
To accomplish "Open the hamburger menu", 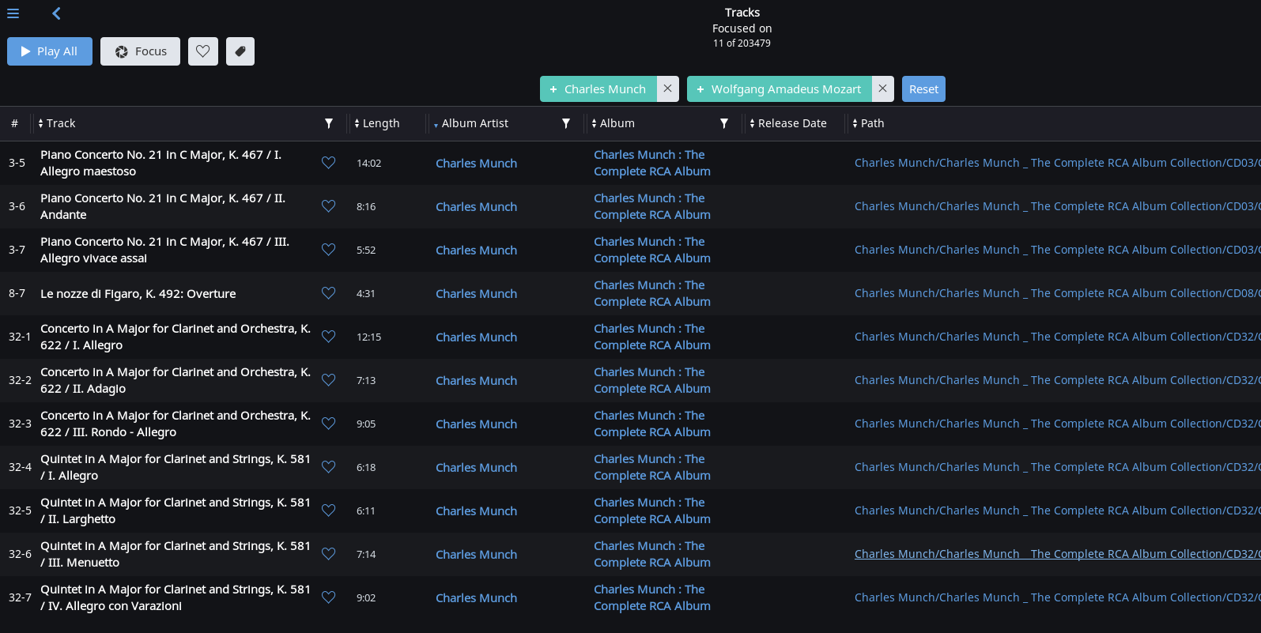I will 13,13.
